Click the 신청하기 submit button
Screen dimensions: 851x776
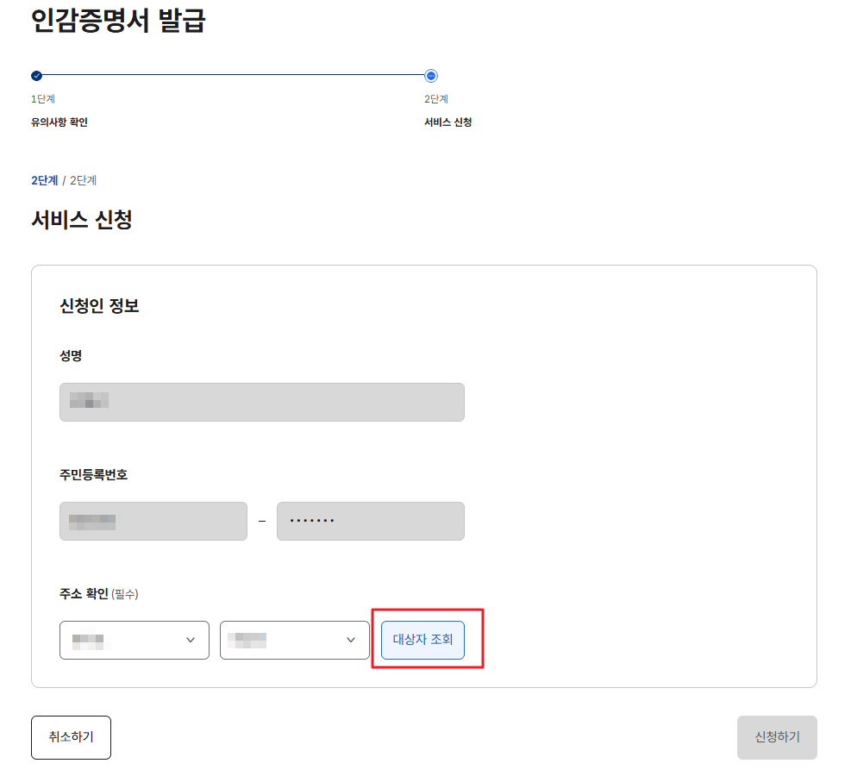click(x=776, y=737)
